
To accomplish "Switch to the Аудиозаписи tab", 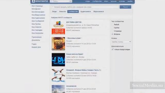I will coord(86,11).
